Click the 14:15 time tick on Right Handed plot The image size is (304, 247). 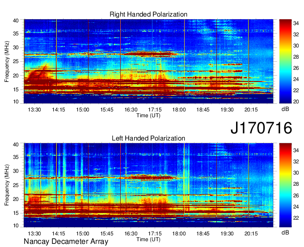pyautogui.click(x=59, y=110)
